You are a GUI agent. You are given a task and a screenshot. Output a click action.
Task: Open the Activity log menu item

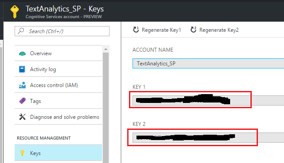pos(58,69)
